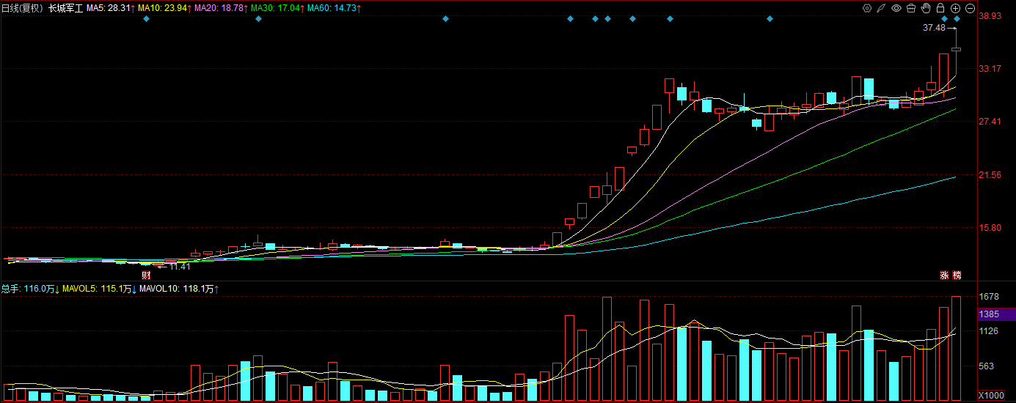
Task: Click the rightmost blue diamond event marker
Action: point(957,18)
